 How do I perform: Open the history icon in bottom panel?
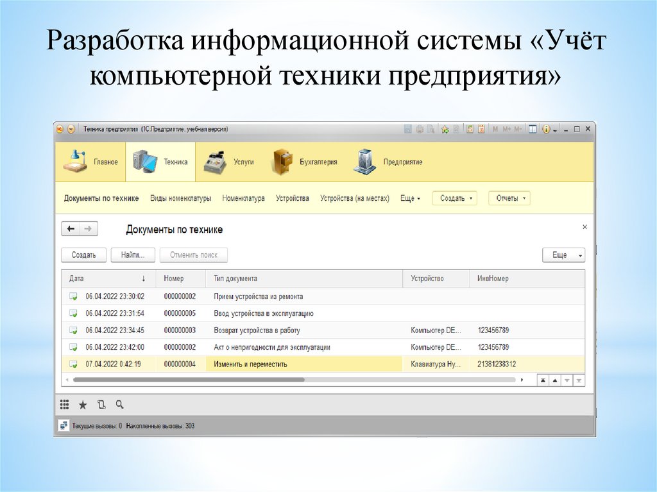point(101,405)
